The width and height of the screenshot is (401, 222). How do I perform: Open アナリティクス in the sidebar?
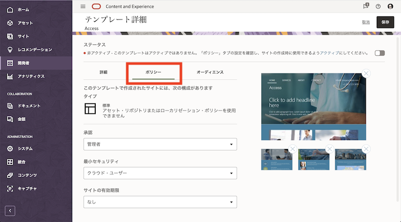(31, 76)
